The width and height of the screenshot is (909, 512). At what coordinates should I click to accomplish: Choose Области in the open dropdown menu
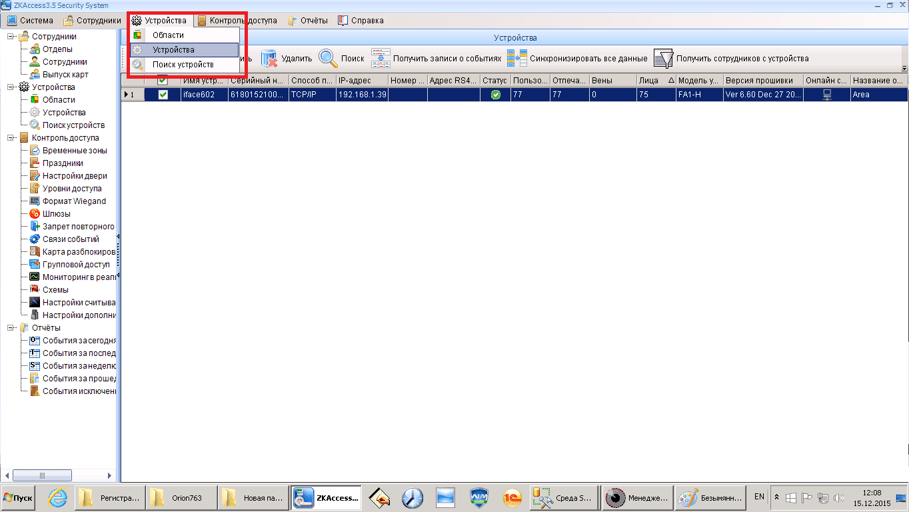(168, 35)
